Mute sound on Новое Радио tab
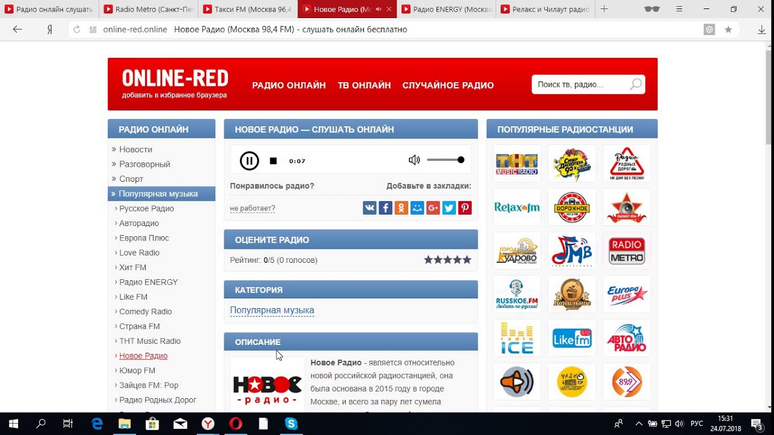Image resolution: width=774 pixels, height=435 pixels. pyautogui.click(x=379, y=9)
